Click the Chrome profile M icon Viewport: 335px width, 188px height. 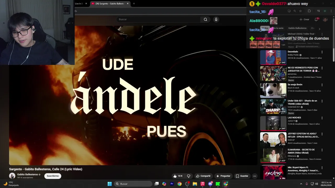325,11
